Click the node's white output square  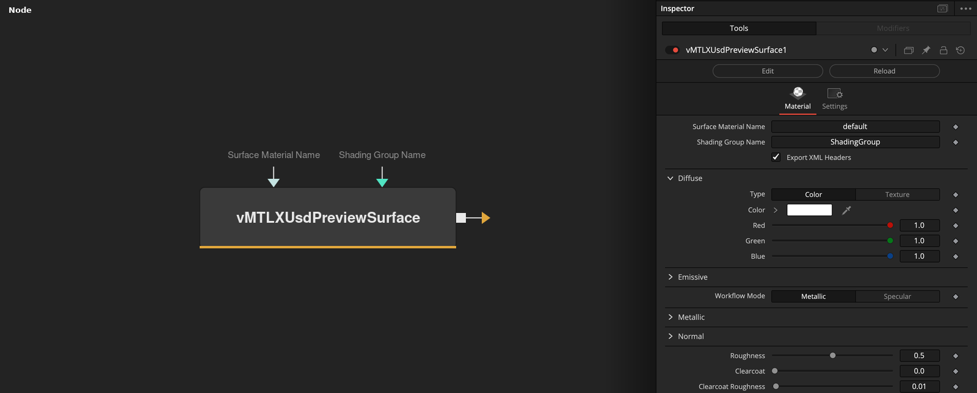[461, 218]
